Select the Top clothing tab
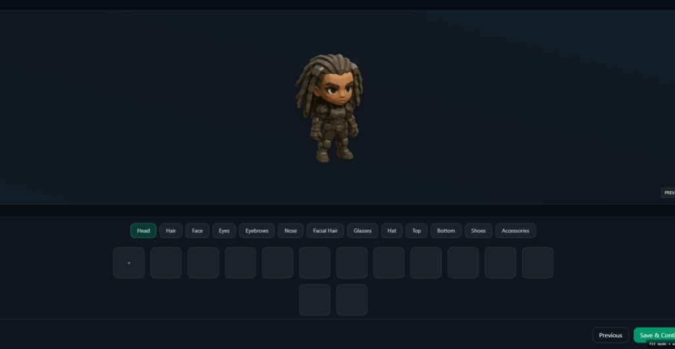This screenshot has width=675, height=349. pos(417,231)
